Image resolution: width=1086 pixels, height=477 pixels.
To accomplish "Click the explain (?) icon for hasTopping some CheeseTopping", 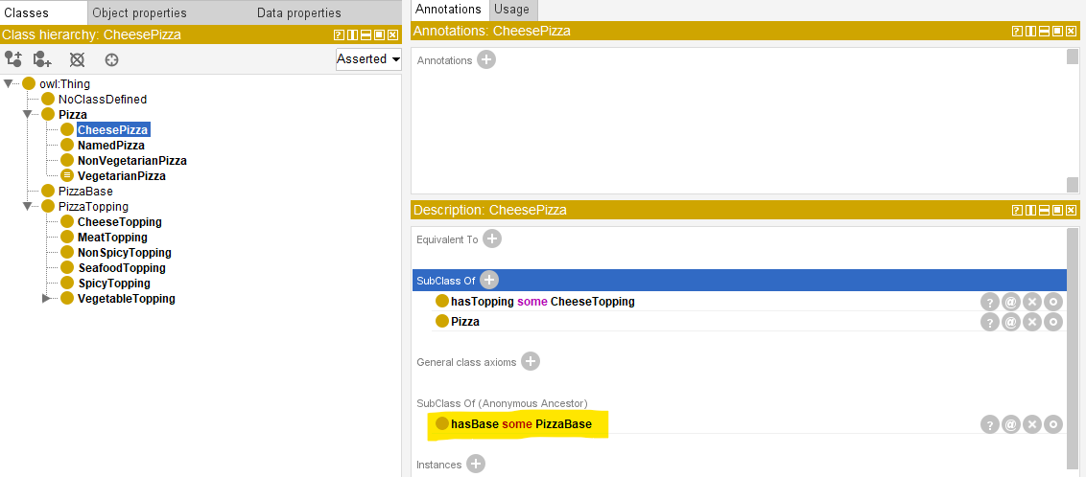I will [x=990, y=302].
